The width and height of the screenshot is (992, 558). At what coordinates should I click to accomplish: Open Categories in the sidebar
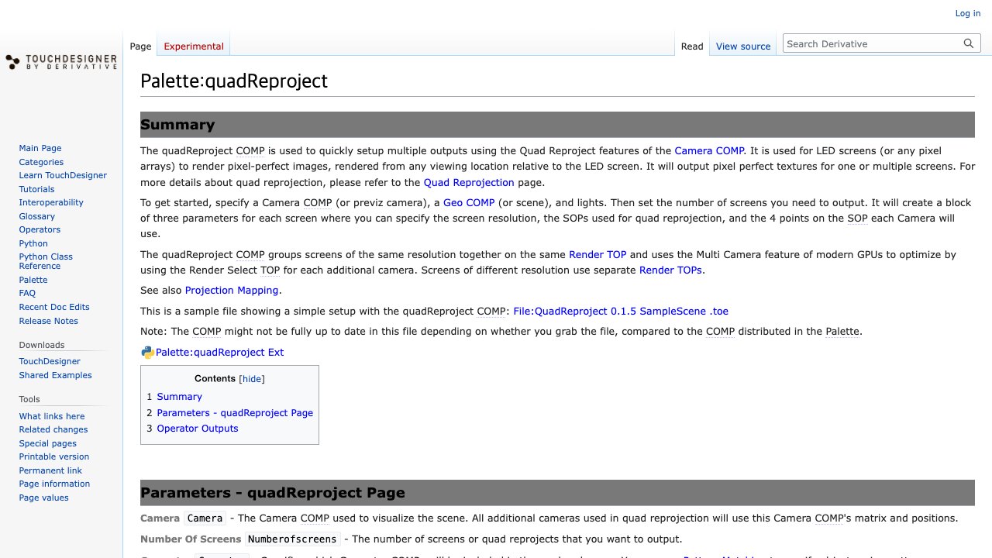pyautogui.click(x=41, y=163)
